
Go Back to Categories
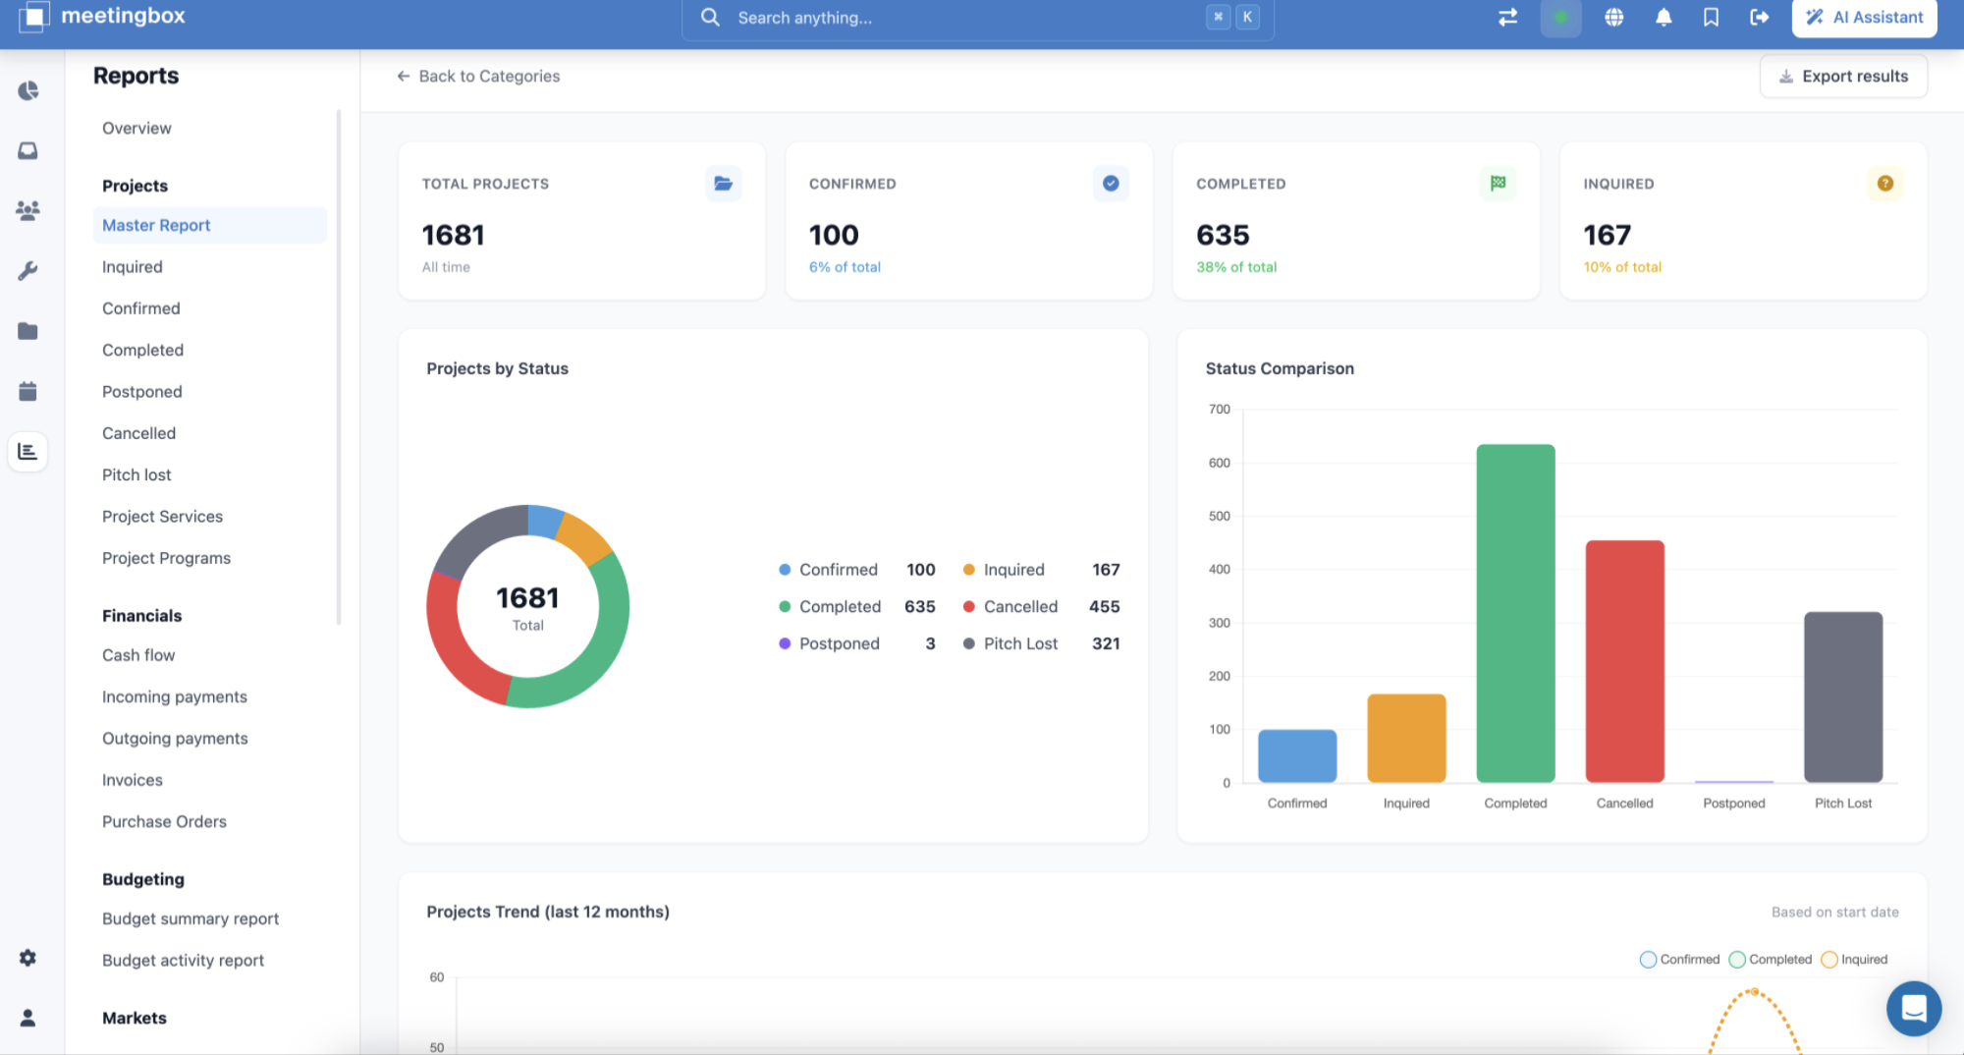[x=478, y=76]
